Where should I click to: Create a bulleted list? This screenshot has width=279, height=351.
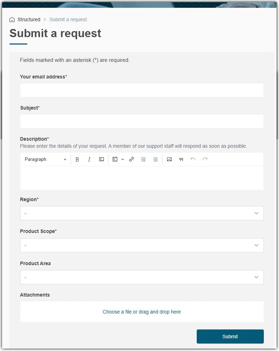pos(143,159)
